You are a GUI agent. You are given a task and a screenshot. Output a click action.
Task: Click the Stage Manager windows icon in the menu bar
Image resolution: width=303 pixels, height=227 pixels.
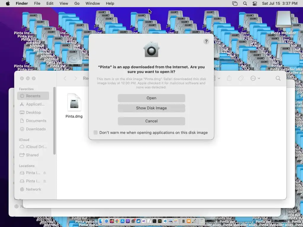[x=235, y=4]
